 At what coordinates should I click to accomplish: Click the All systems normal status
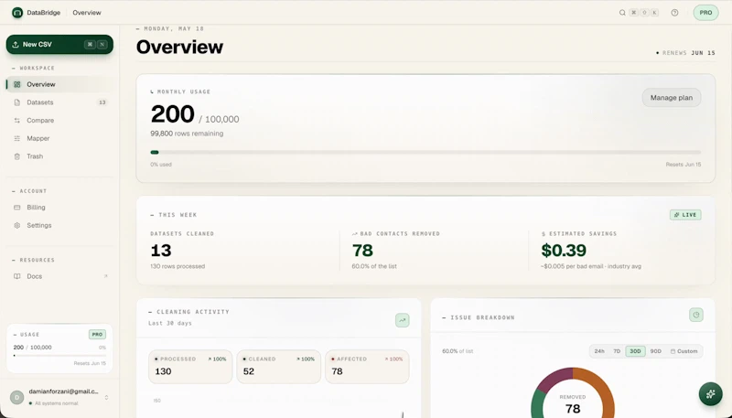[54, 403]
